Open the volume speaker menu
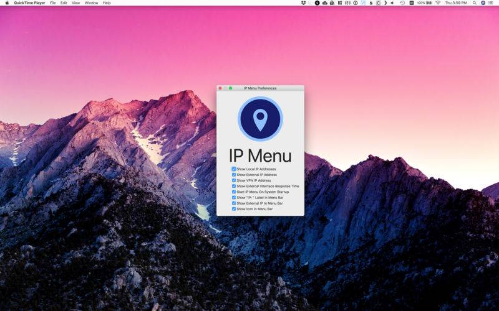 tap(392, 3)
